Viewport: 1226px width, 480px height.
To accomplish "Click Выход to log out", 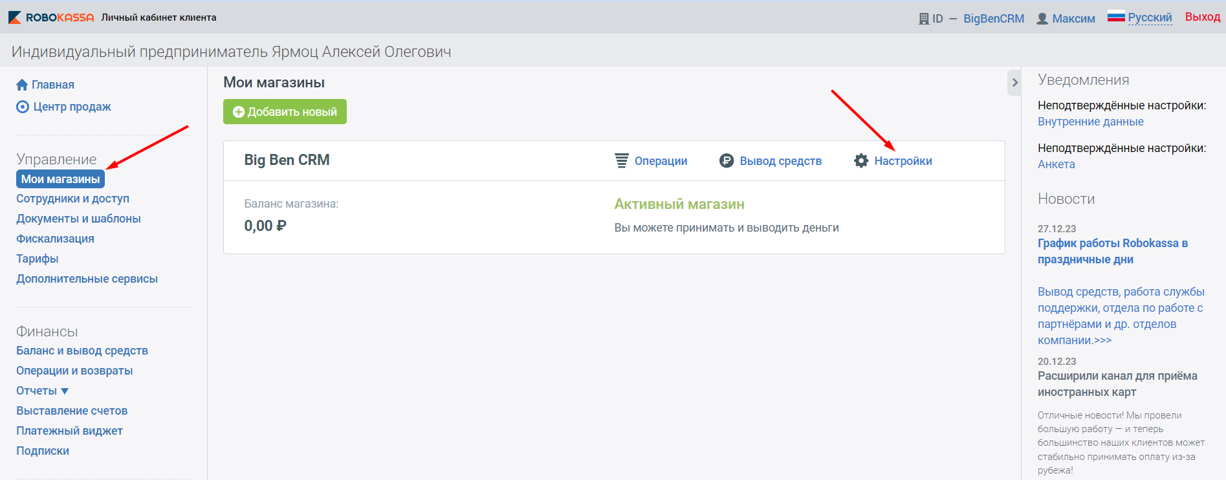I will coord(1203,17).
